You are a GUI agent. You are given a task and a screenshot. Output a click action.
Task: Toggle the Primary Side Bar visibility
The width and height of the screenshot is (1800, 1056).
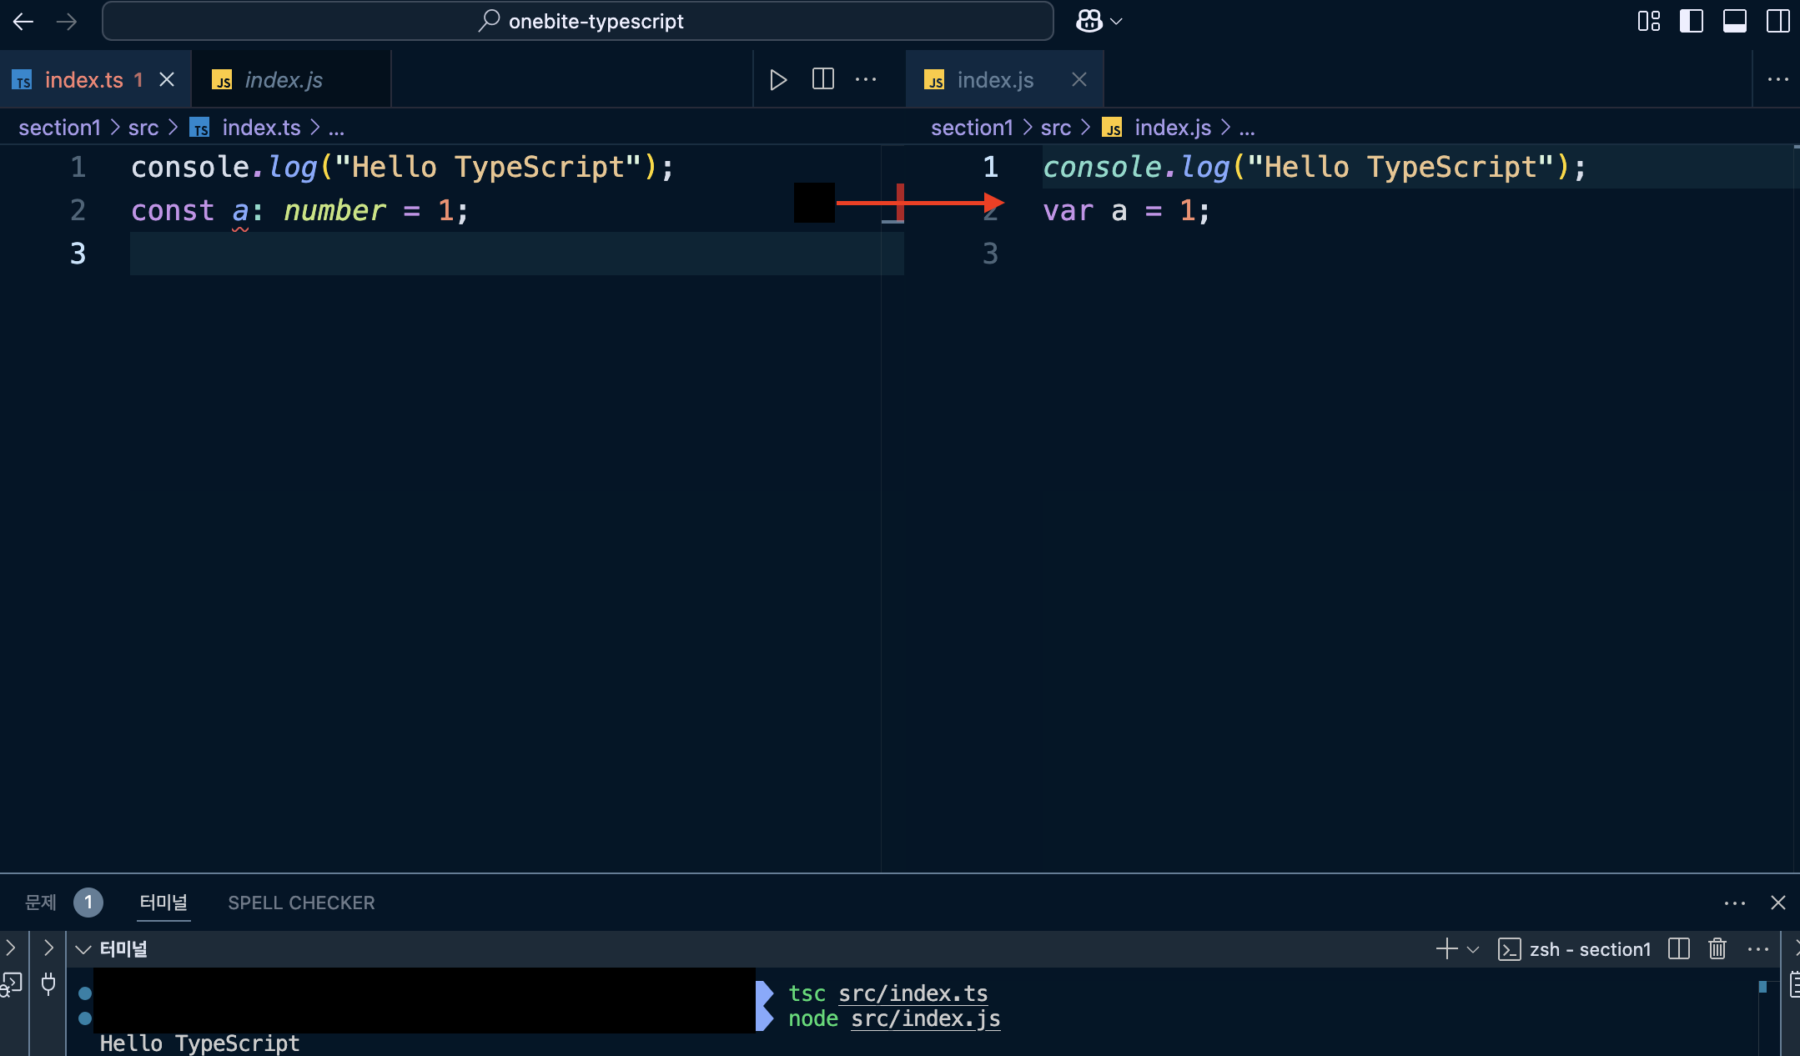point(1692,21)
